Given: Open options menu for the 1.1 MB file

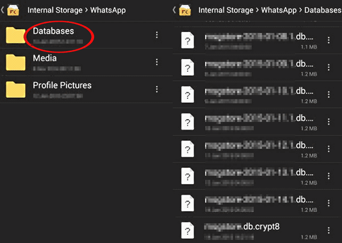Looking at the screenshot, I should (x=328, y=40).
